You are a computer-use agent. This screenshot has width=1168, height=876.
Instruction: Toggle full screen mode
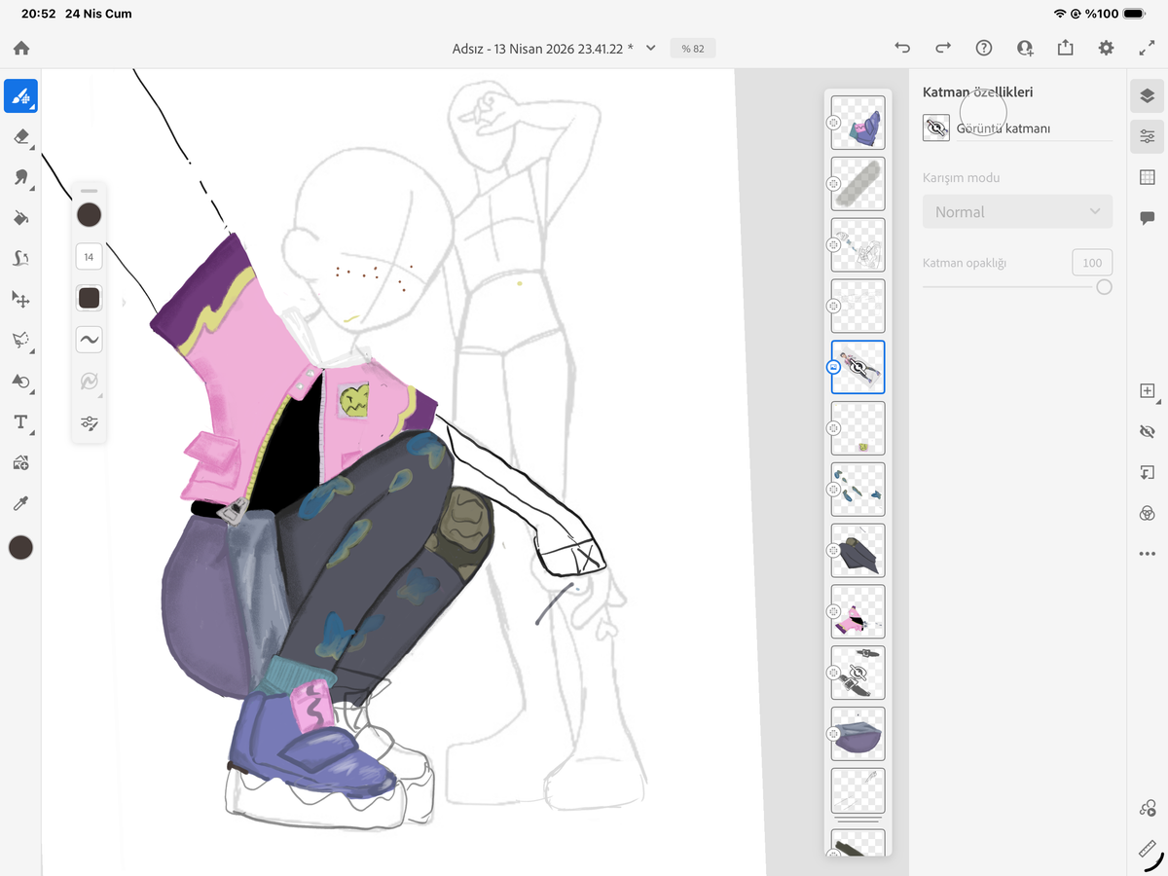pos(1147,48)
